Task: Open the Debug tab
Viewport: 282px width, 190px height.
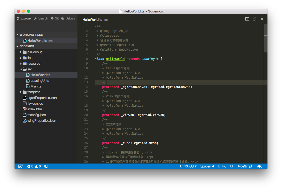Action: [68, 18]
